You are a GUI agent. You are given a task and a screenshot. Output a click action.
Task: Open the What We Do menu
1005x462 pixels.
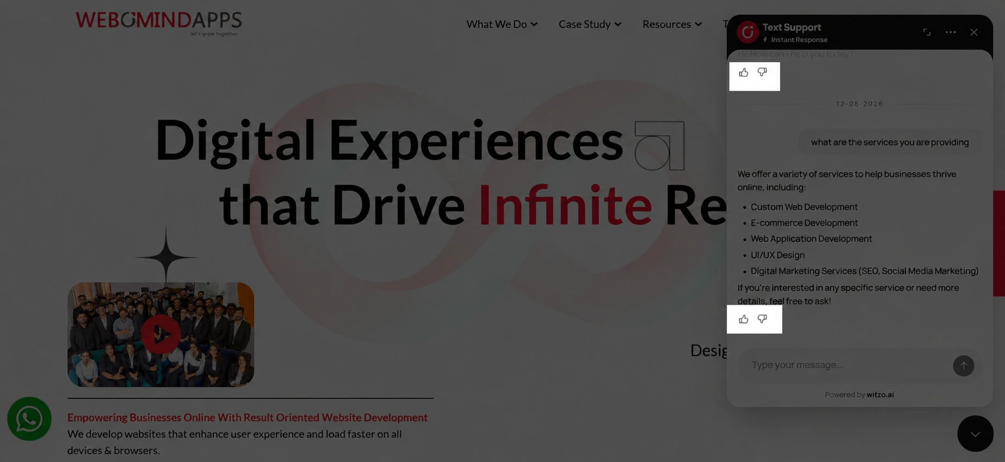point(502,24)
